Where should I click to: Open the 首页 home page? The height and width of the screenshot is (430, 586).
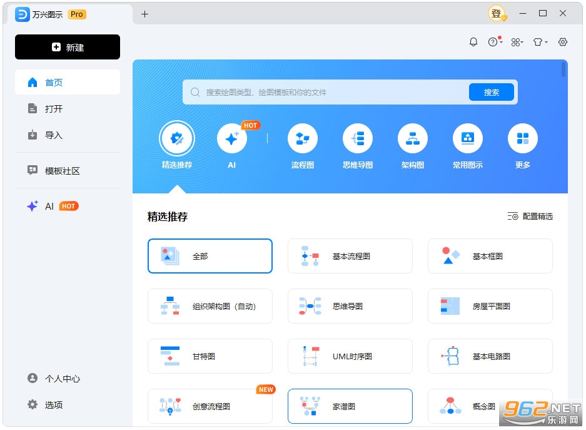click(x=68, y=82)
